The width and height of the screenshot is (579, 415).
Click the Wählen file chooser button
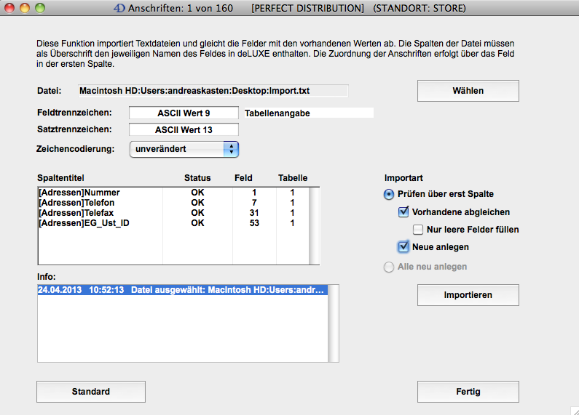tap(468, 91)
